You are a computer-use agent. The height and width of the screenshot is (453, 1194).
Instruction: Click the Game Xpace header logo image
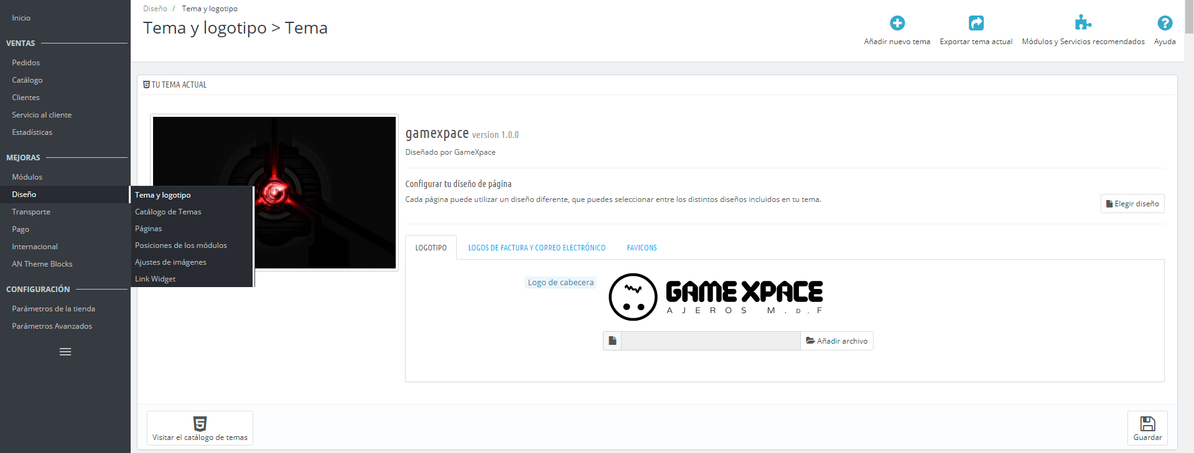(x=716, y=297)
